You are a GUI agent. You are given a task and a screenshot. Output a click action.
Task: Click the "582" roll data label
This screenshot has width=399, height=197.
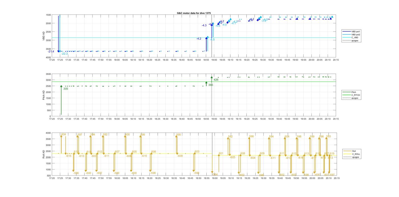pos(230,137)
